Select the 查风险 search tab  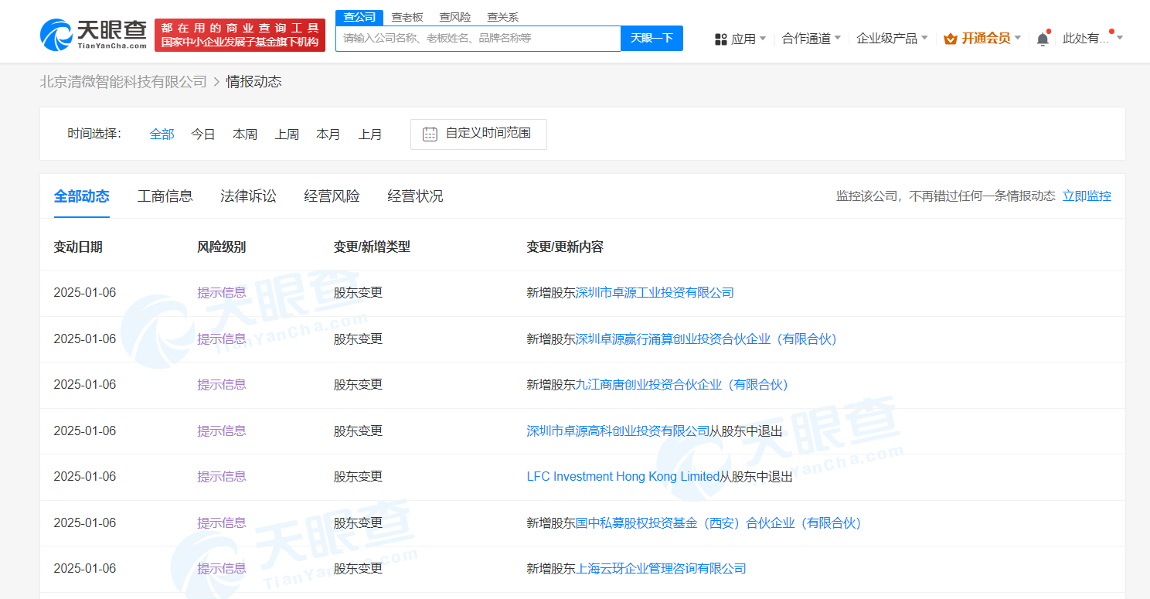454,17
